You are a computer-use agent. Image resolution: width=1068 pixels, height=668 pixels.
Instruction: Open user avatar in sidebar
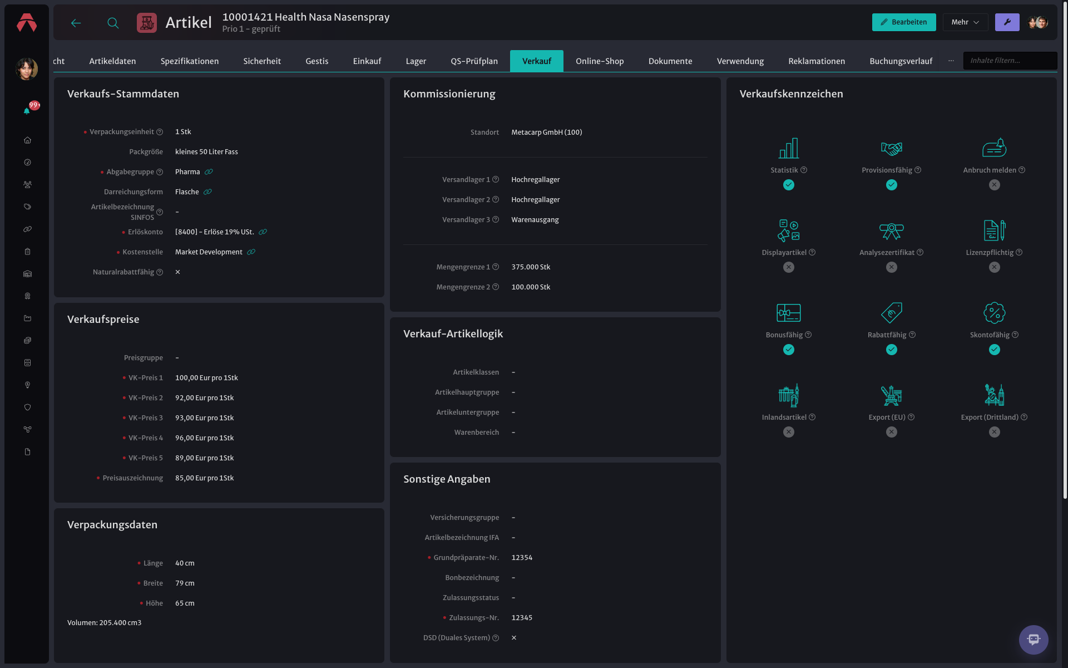tap(27, 69)
